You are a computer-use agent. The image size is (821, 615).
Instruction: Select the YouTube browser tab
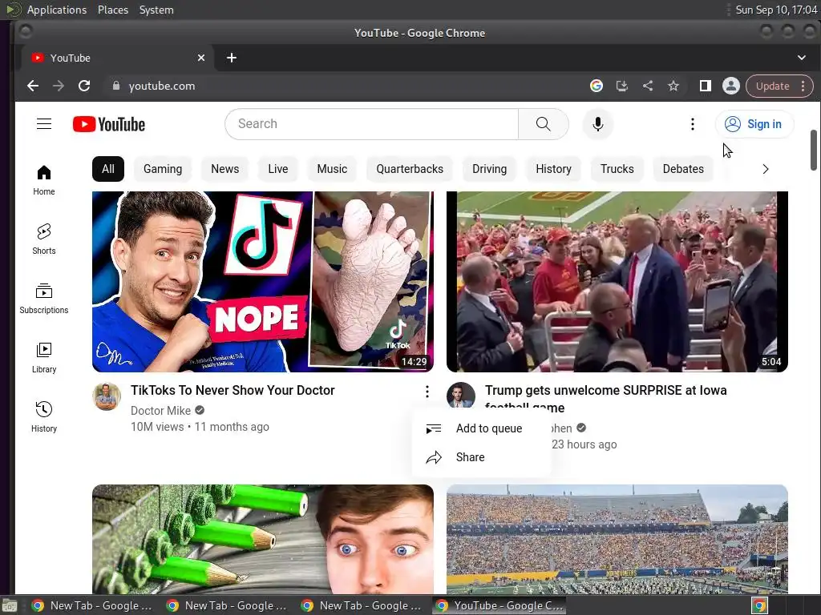pyautogui.click(x=118, y=58)
